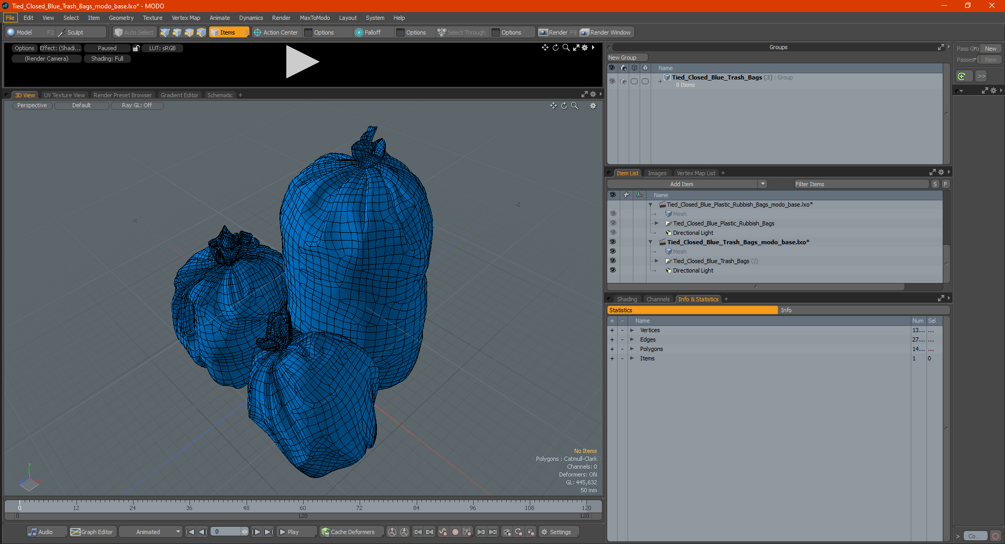Click the Play button
Viewport: 1005px width, 544px height.
click(296, 532)
